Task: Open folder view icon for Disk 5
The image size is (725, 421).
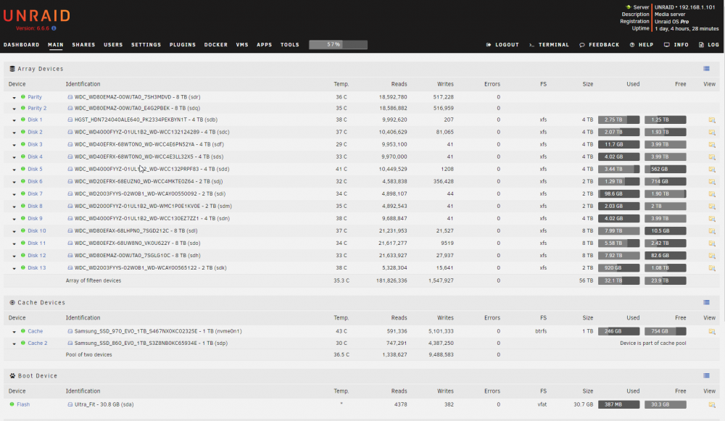Action: click(x=712, y=170)
